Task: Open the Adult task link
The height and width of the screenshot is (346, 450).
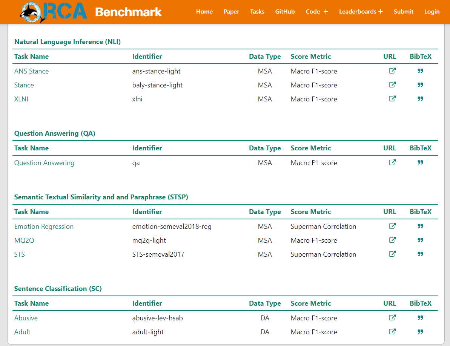Action: [22, 332]
